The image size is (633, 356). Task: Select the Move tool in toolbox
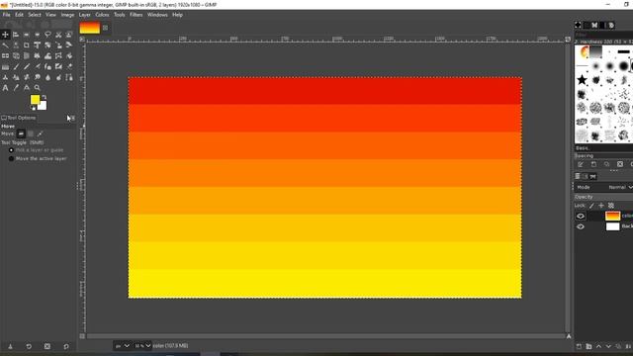[5, 35]
